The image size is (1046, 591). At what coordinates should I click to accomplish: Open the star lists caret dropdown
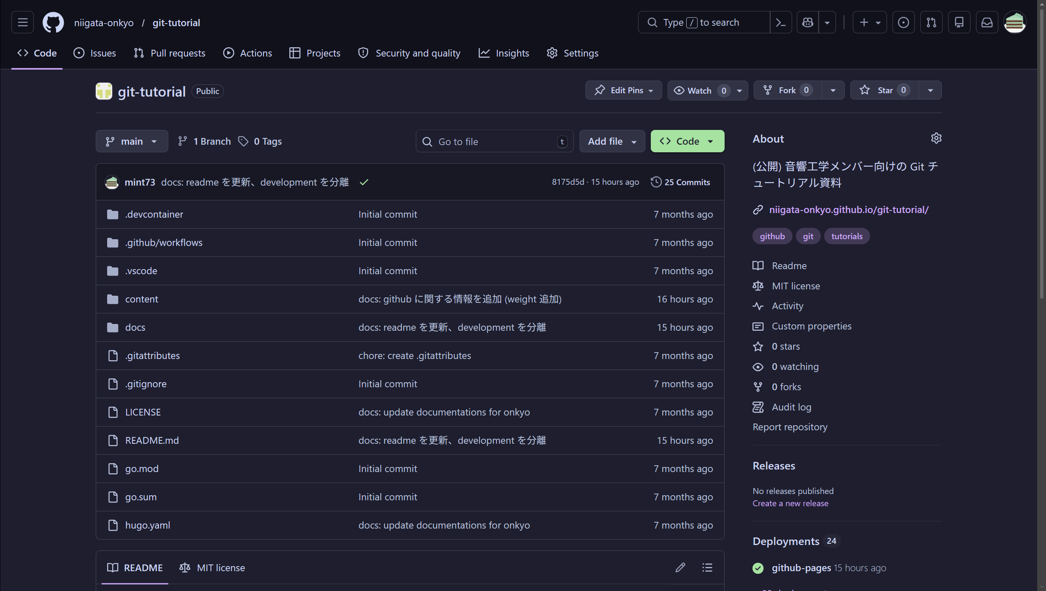coord(930,90)
